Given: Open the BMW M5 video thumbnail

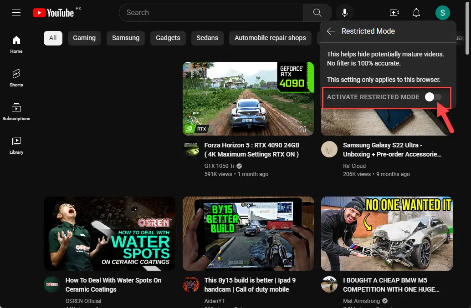Looking at the screenshot, I should point(387,233).
